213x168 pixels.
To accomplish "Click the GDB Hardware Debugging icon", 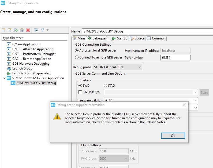I will click(x=9, y=64).
